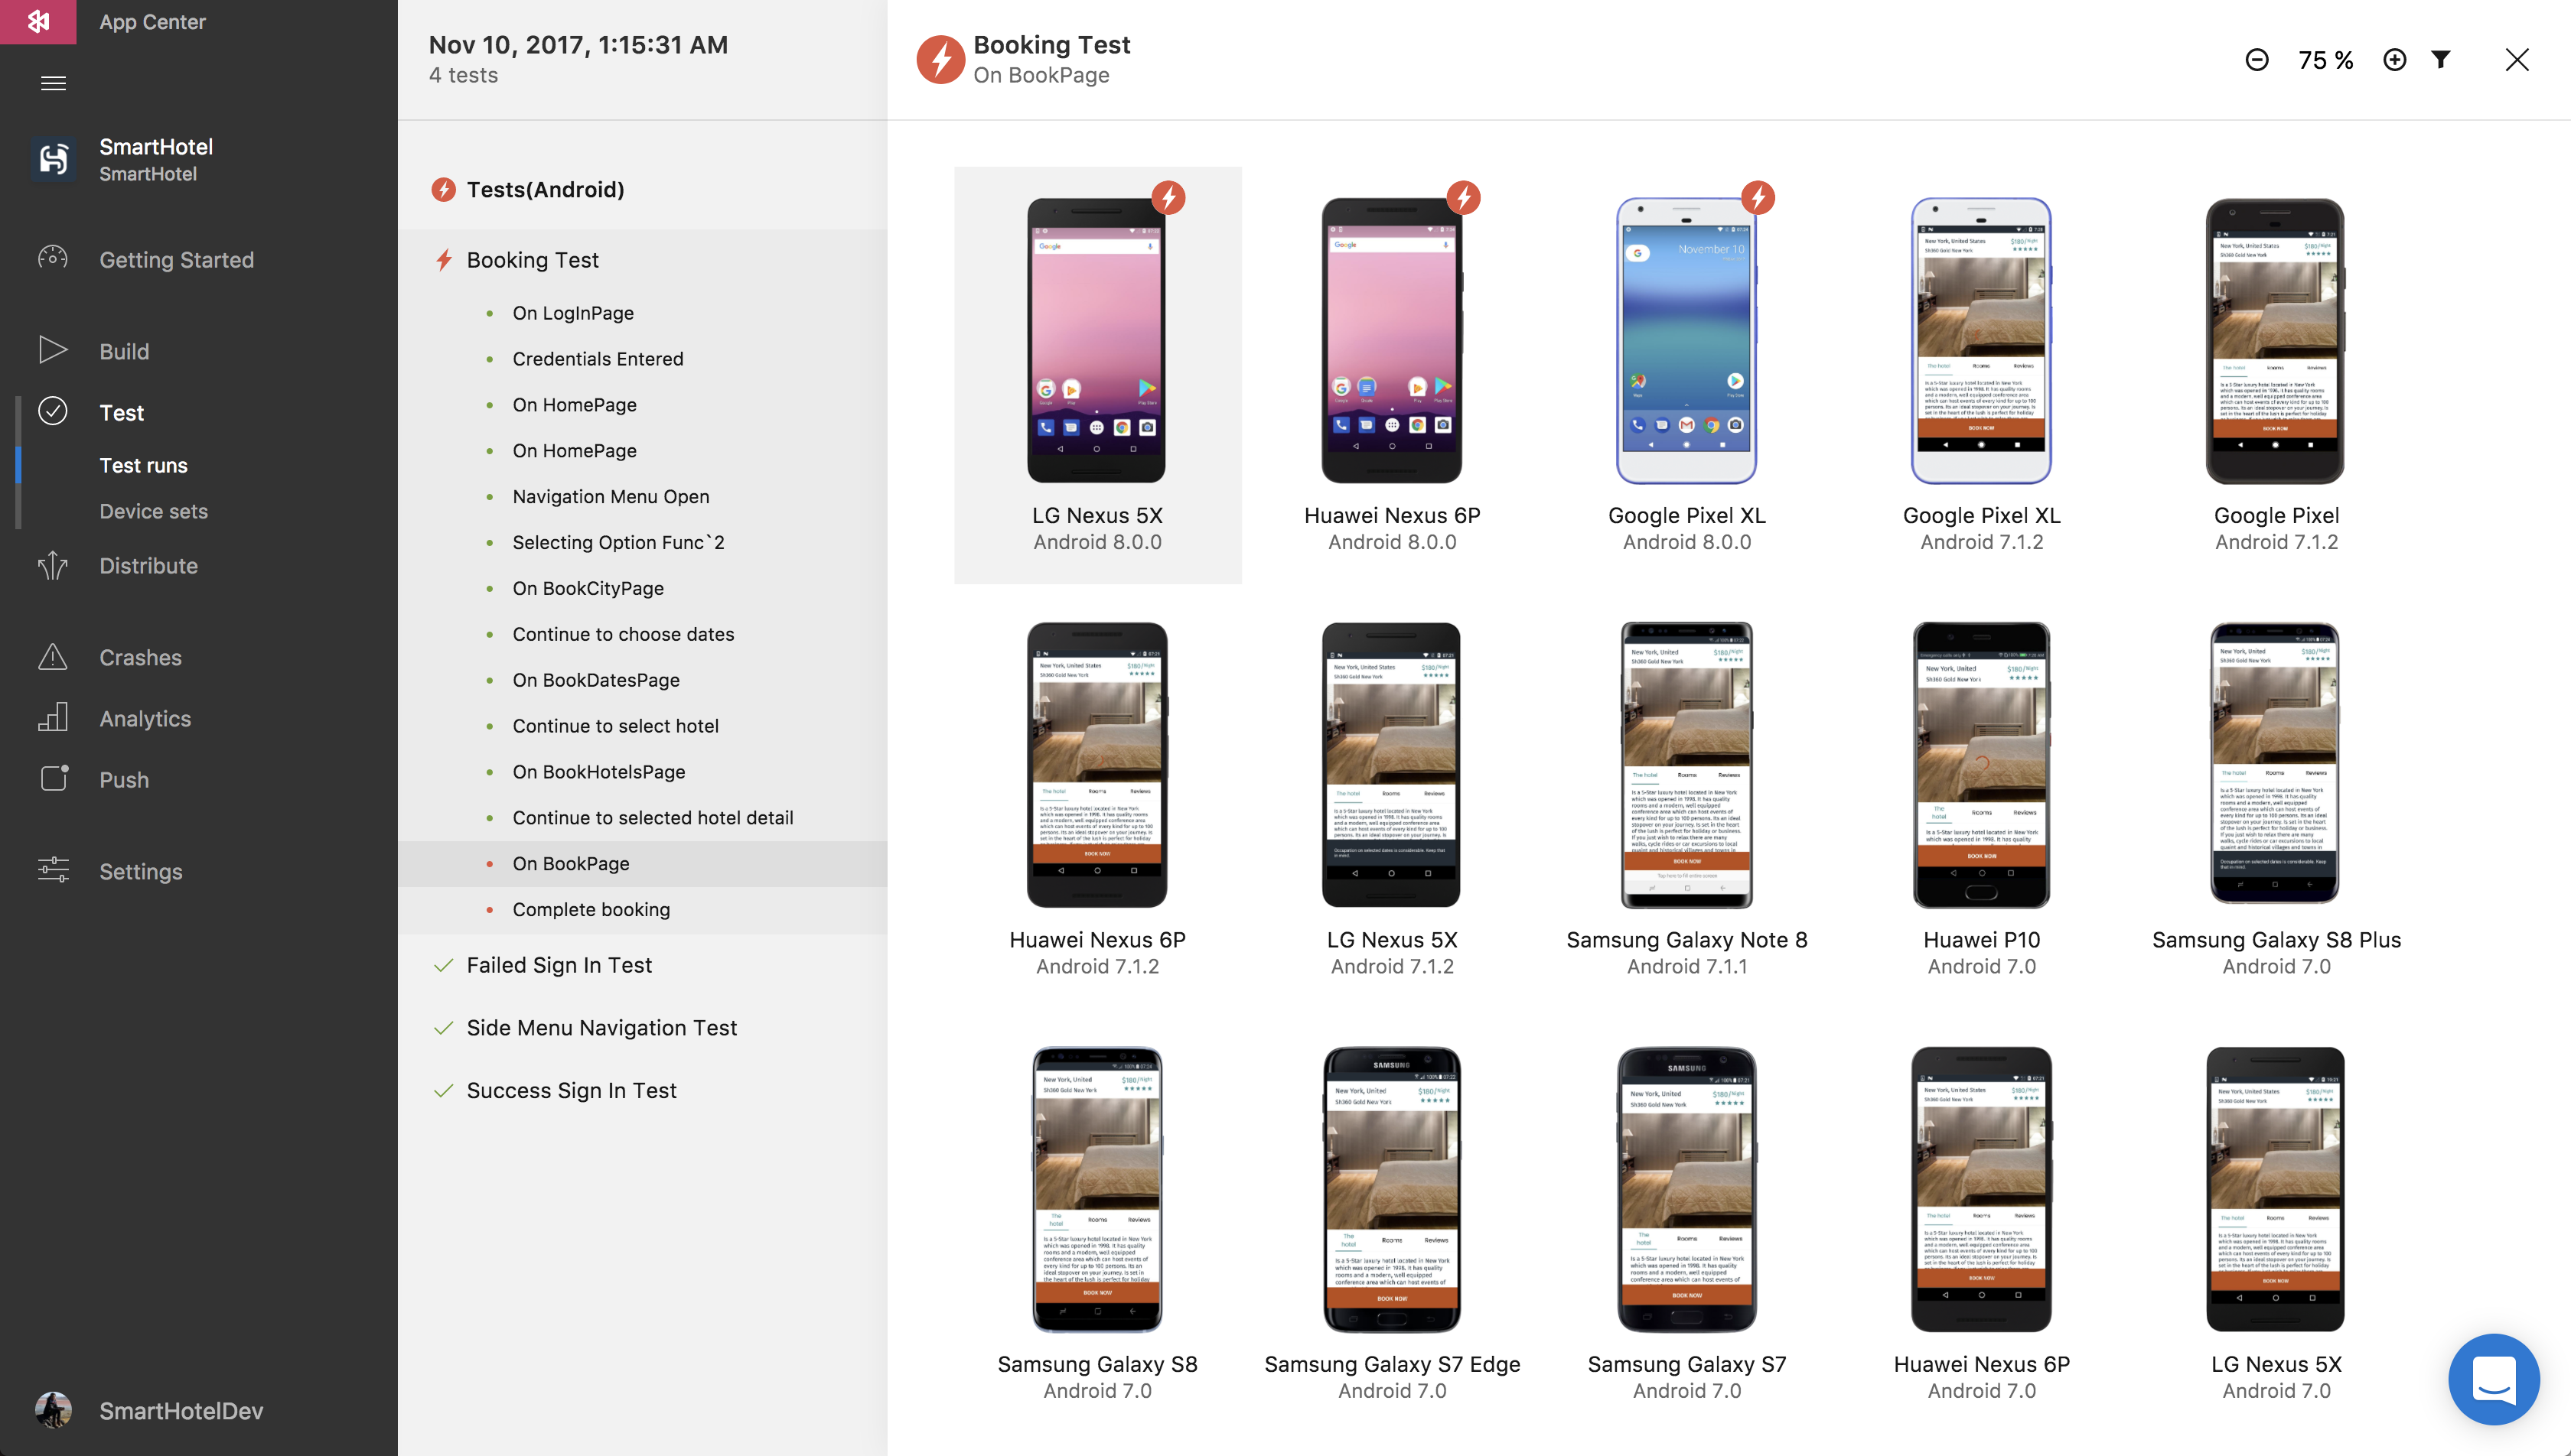This screenshot has width=2571, height=1456.
Task: Click the SmartHotelDev account name
Action: point(181,1411)
